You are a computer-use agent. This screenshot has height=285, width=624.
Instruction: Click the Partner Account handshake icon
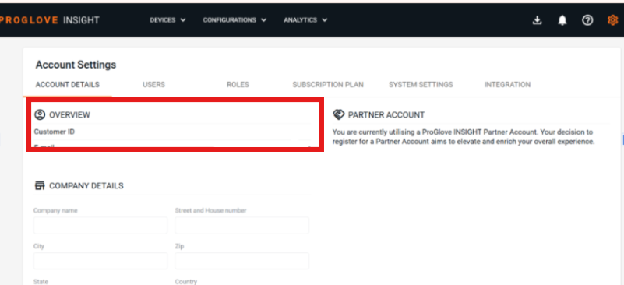pos(338,114)
